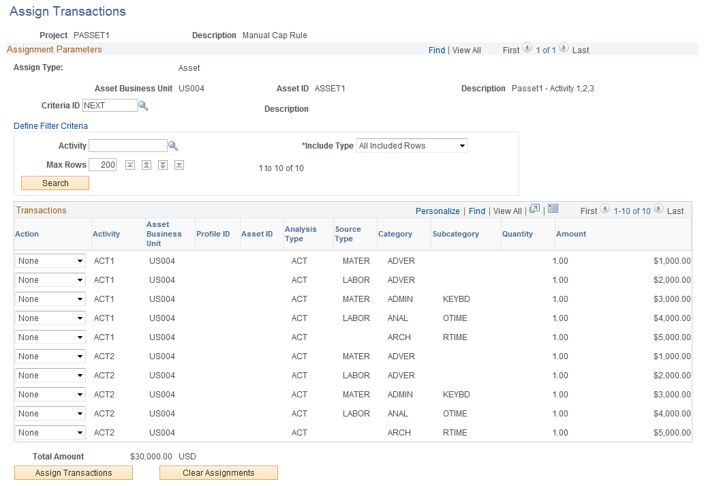
Task: Sort by Amount column header
Action: coord(571,234)
